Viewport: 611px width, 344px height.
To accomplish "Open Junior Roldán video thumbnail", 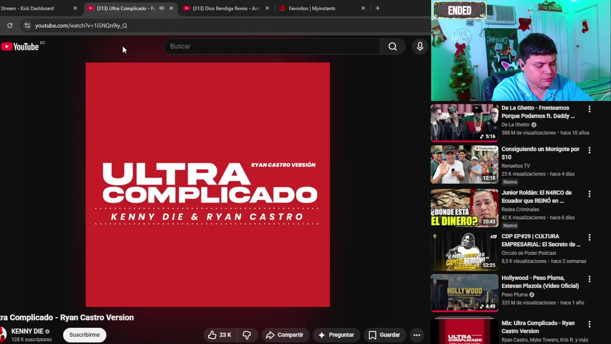I will [464, 208].
